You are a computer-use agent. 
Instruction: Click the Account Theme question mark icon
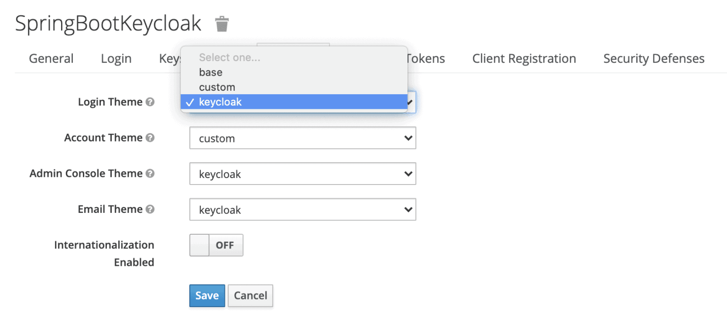tap(151, 138)
